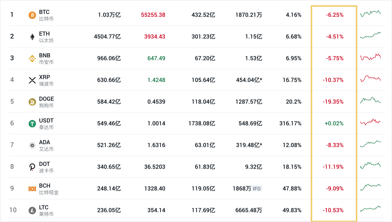Click the Dogecoin icon
This screenshot has height=222, width=392.
click(x=32, y=102)
